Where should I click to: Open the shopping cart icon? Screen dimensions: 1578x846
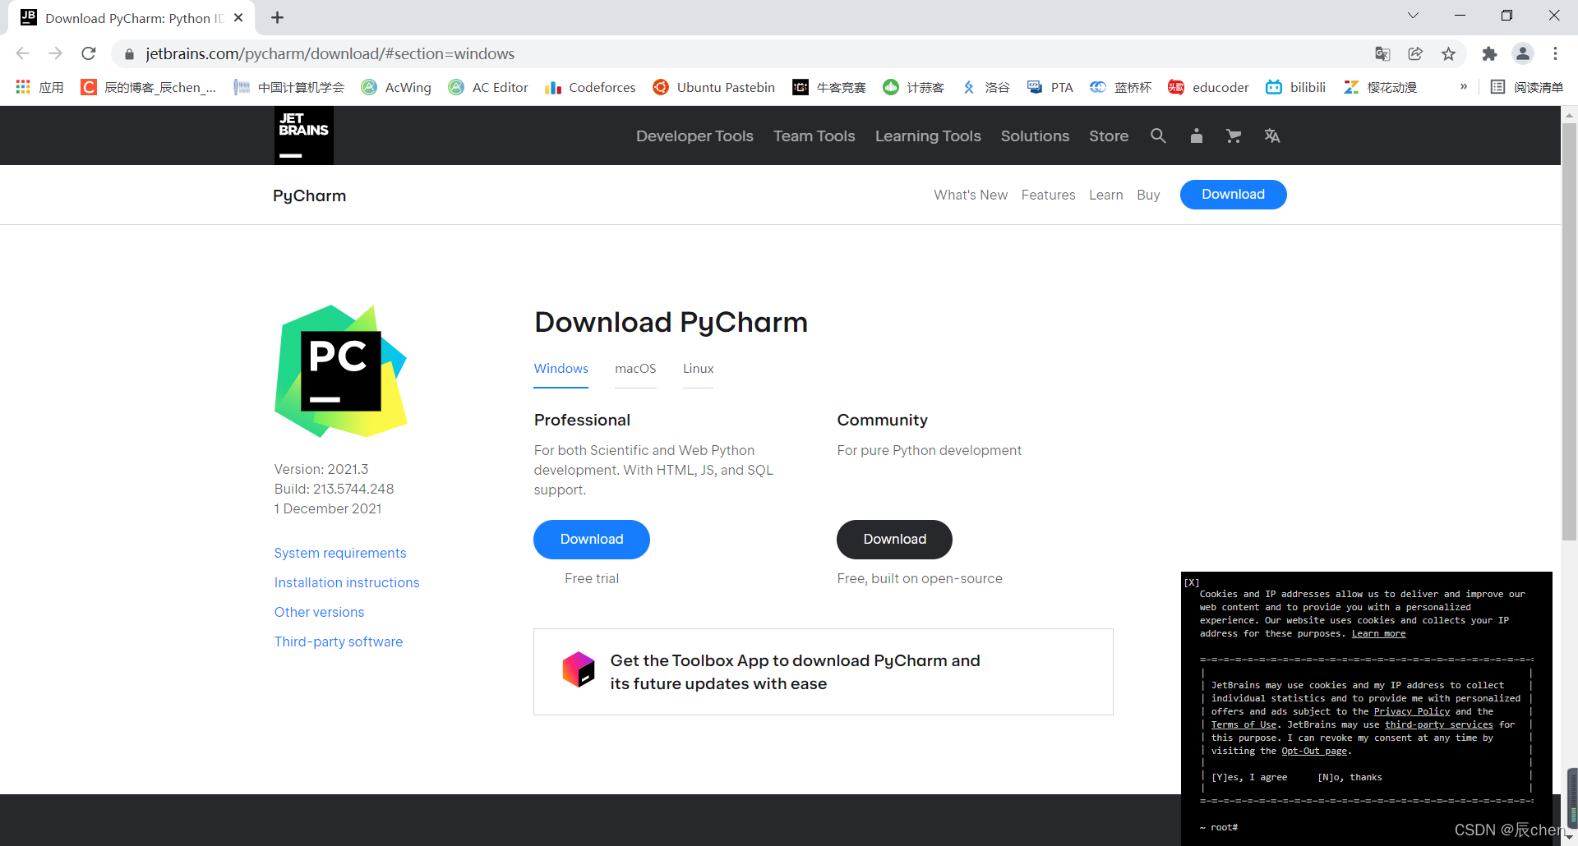click(1234, 136)
